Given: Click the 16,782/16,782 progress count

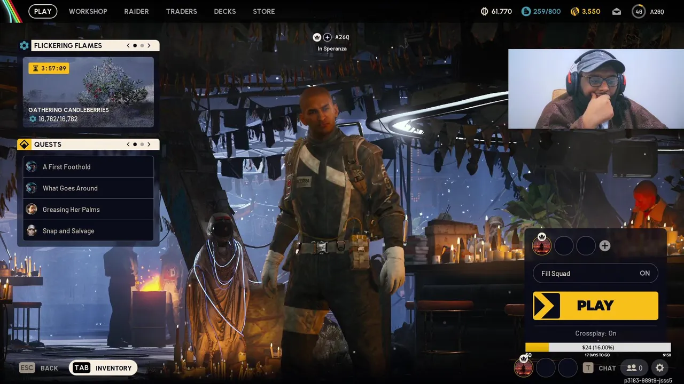Looking at the screenshot, I should [58, 119].
